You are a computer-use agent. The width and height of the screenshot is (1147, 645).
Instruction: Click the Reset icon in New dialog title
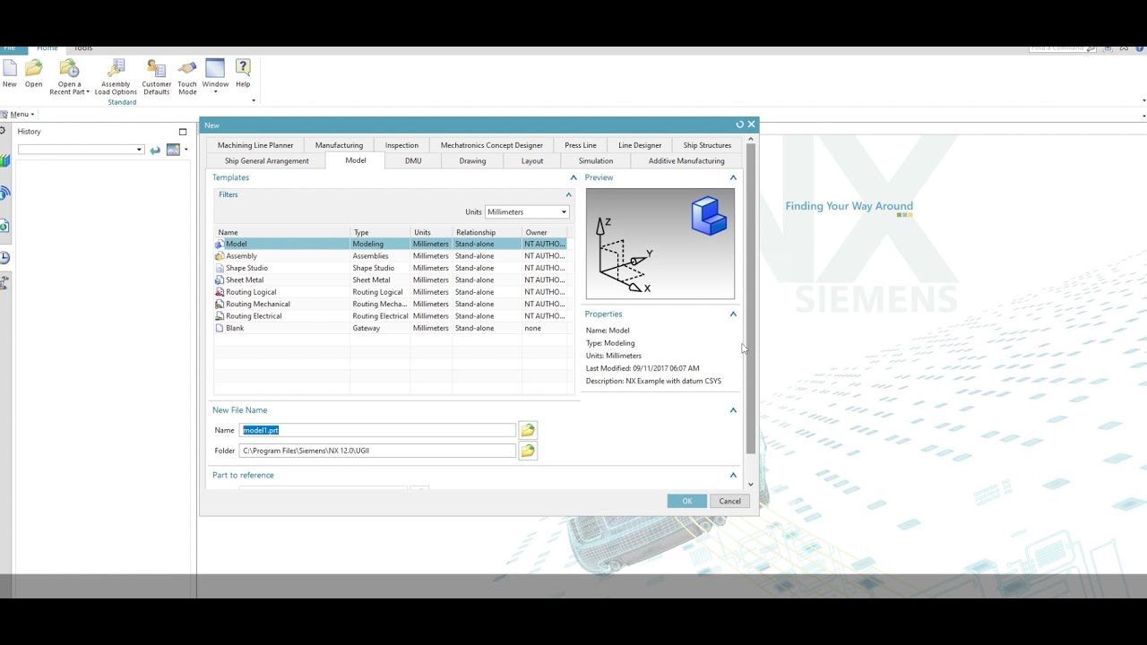pyautogui.click(x=740, y=125)
